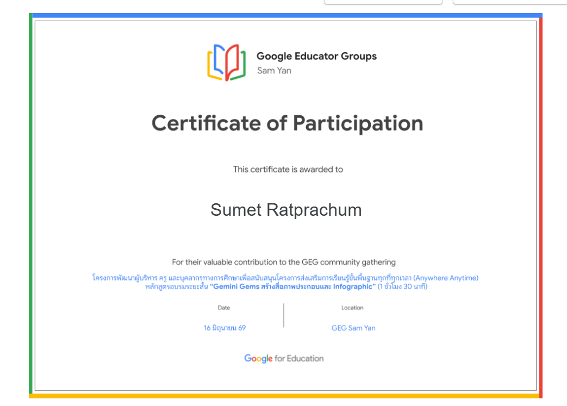Select the text This certificate is awarded to

tap(288, 169)
